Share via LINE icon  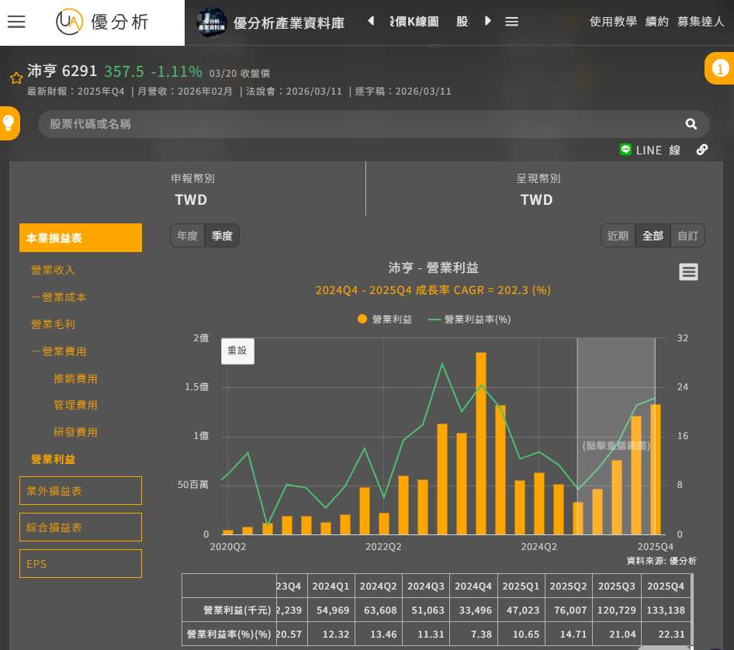point(625,149)
